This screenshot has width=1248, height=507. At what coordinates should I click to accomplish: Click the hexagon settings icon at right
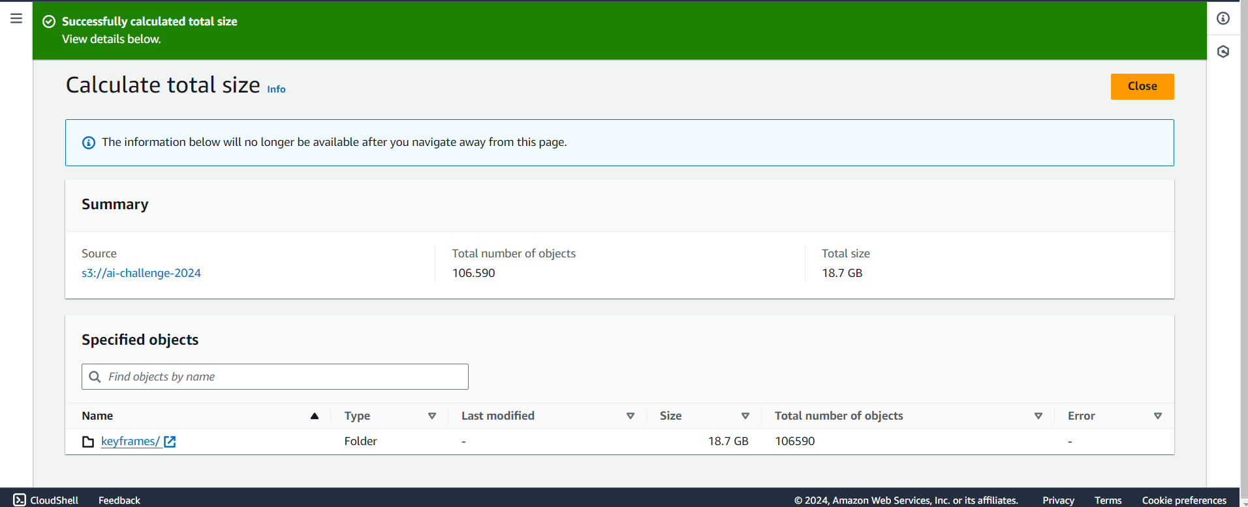[x=1223, y=51]
